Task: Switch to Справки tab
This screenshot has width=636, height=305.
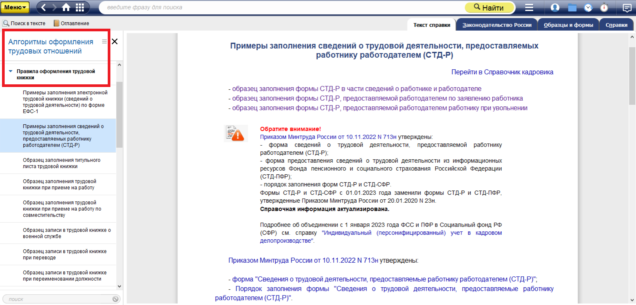Action: 616,25
